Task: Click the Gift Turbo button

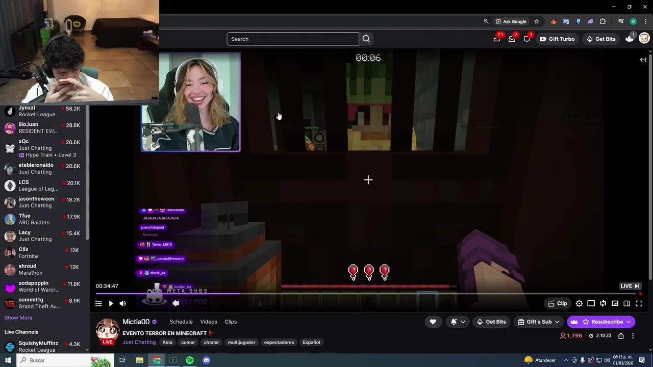Action: [557, 39]
